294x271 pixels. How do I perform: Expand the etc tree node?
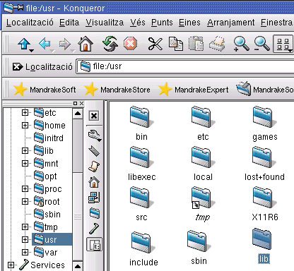point(25,112)
